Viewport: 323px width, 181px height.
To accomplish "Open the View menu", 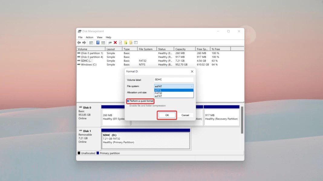I will click(x=100, y=37).
